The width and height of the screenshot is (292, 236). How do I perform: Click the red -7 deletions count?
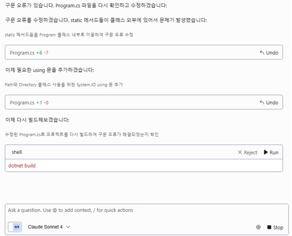click(x=46, y=53)
